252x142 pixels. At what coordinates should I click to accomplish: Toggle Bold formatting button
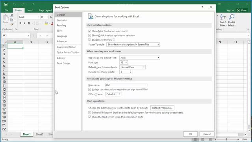click(20, 23)
